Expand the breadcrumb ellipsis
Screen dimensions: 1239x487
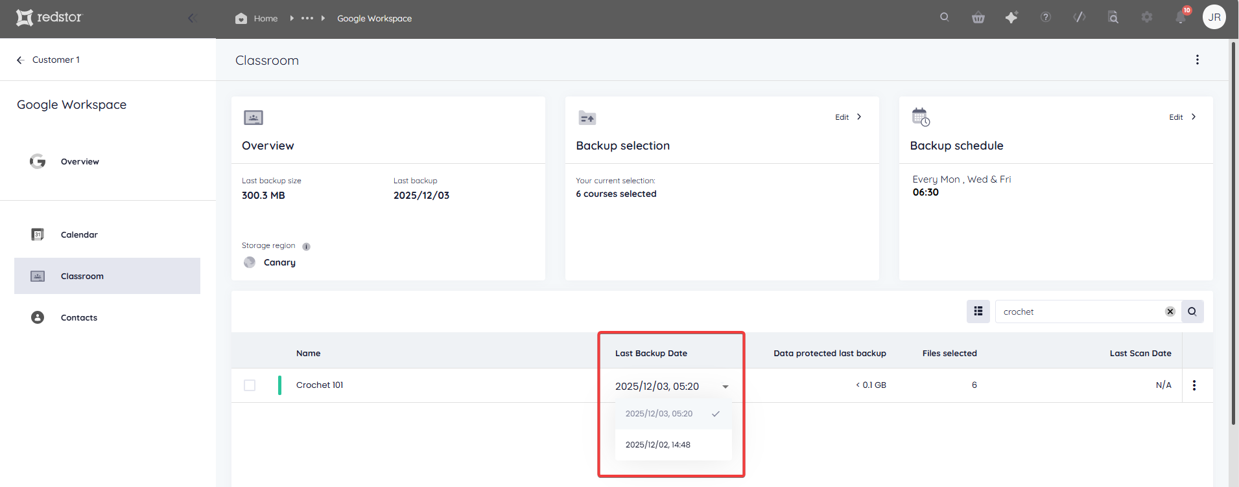pos(307,18)
